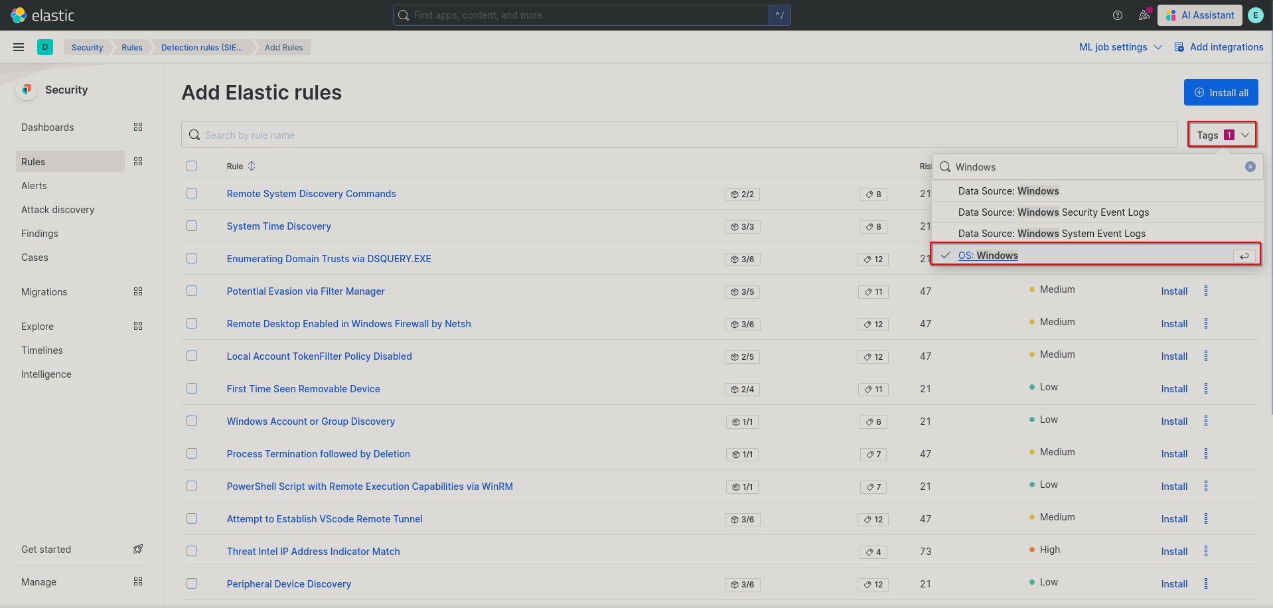Open the user avatar E menu
Viewport: 1273px width, 608px height.
(1256, 15)
